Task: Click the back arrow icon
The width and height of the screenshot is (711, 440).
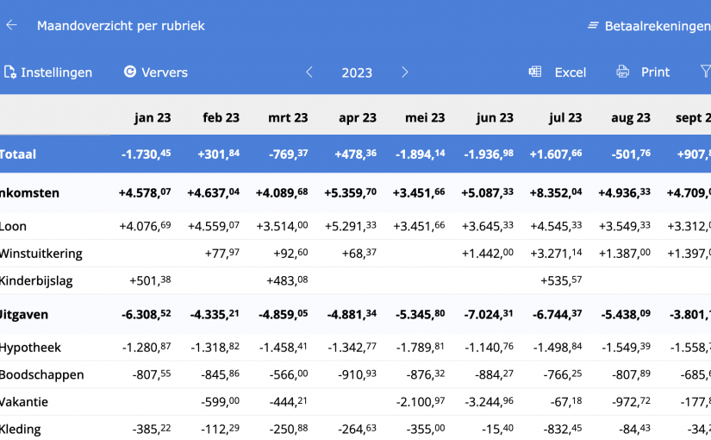Action: 11,26
